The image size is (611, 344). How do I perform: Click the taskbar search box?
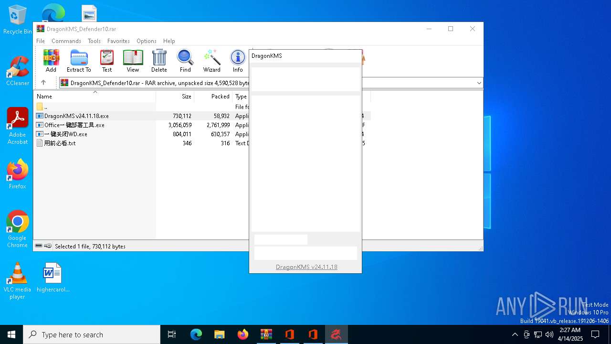[x=92, y=334]
